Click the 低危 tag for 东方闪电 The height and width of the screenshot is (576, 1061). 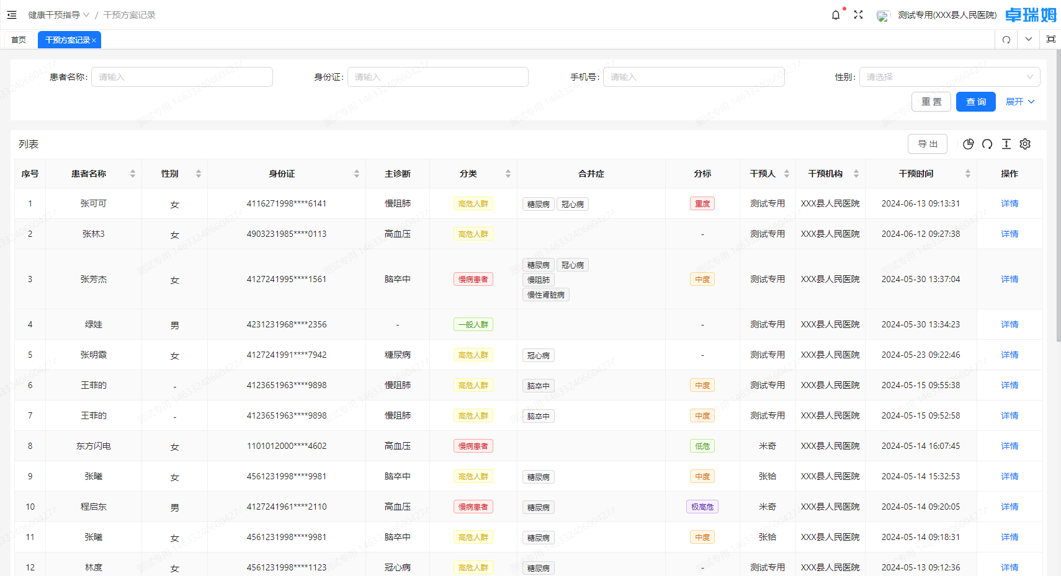tap(702, 446)
